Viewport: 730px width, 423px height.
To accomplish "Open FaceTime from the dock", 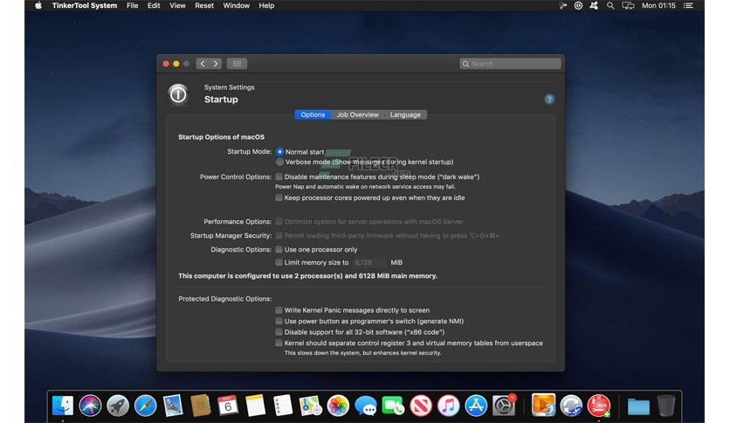I will [x=394, y=406].
